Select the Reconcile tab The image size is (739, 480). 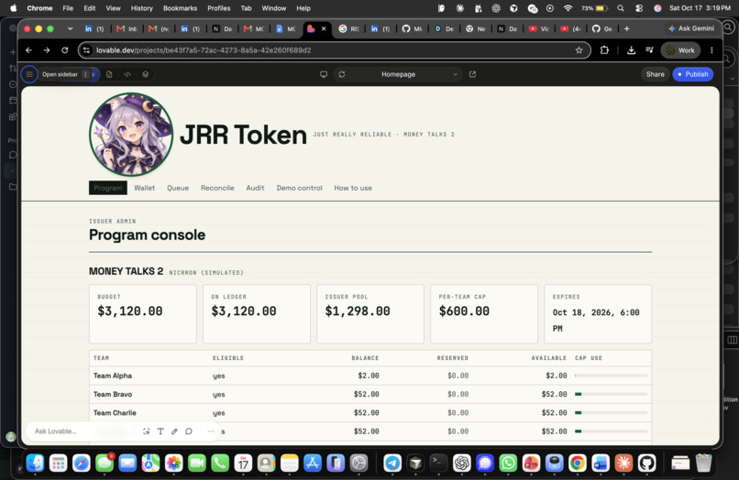tap(217, 188)
